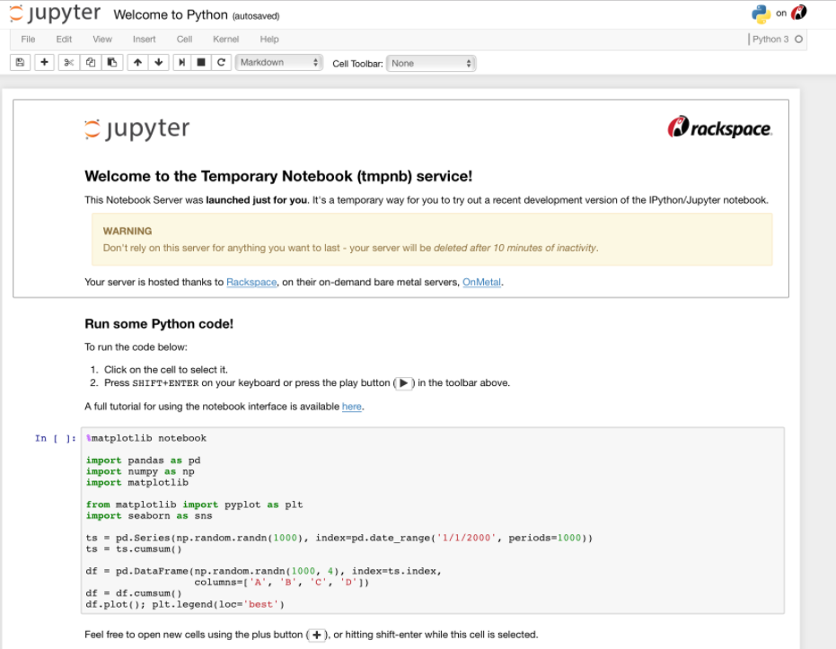Open the Kernel menu
The width and height of the screenshot is (836, 649).
point(225,39)
